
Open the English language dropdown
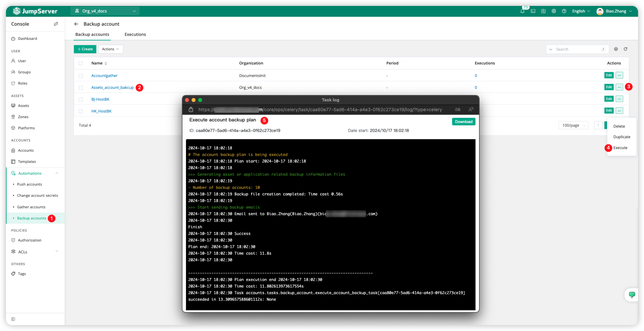pos(581,11)
